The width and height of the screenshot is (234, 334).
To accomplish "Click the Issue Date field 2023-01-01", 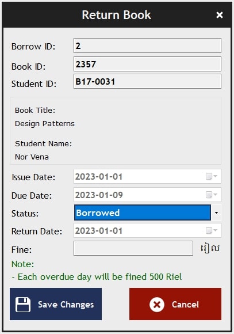I will (x=147, y=176).
